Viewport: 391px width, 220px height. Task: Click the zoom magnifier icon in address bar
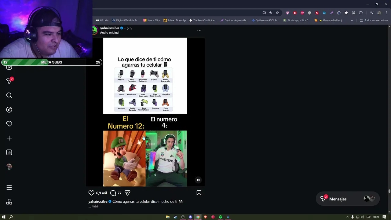coord(271,13)
